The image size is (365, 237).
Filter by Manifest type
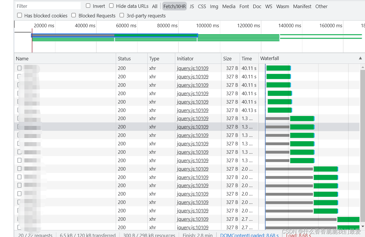click(302, 6)
